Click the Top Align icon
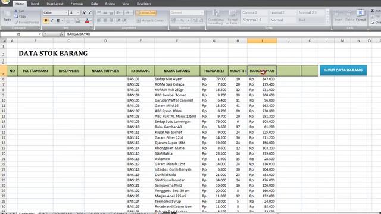Viewport: 381px width, 214px height. click(x=99, y=12)
